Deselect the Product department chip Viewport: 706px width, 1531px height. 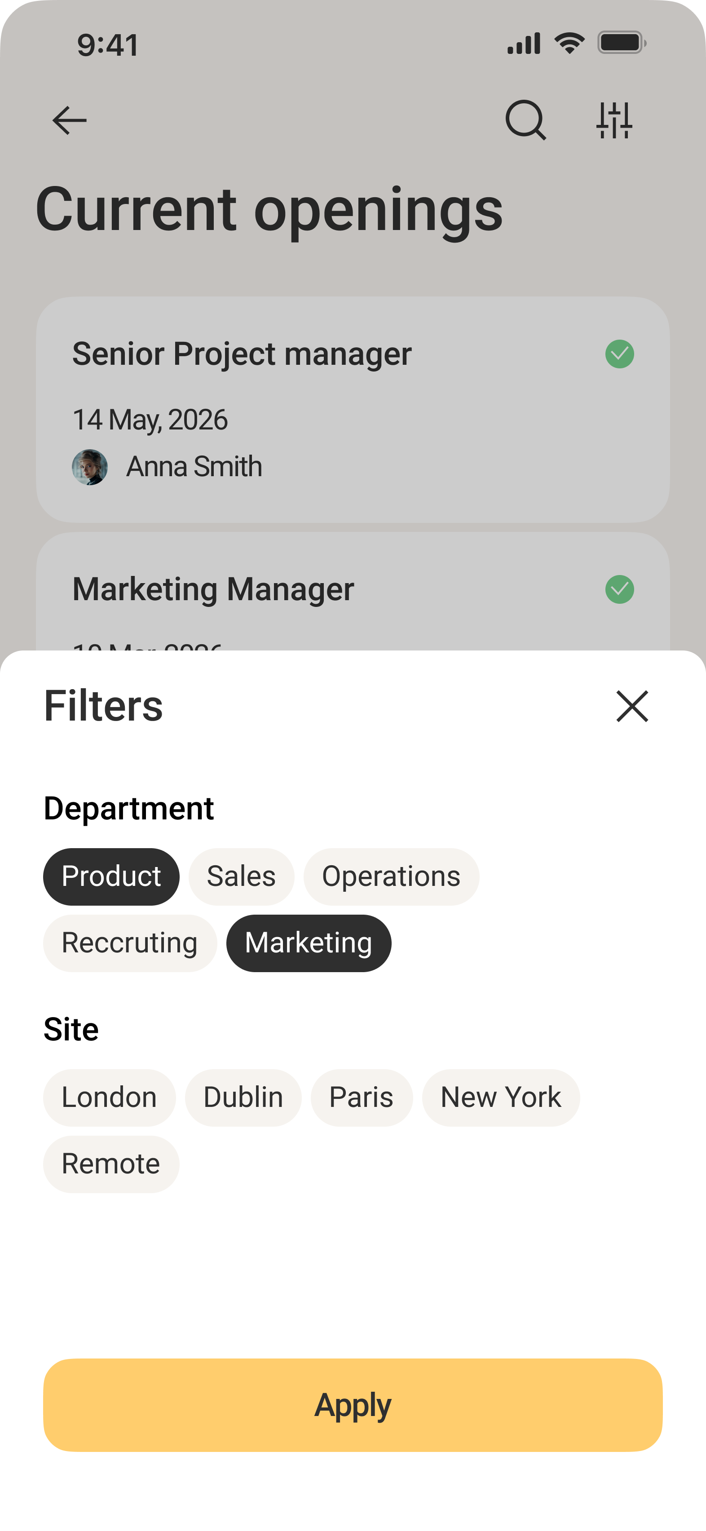click(111, 876)
